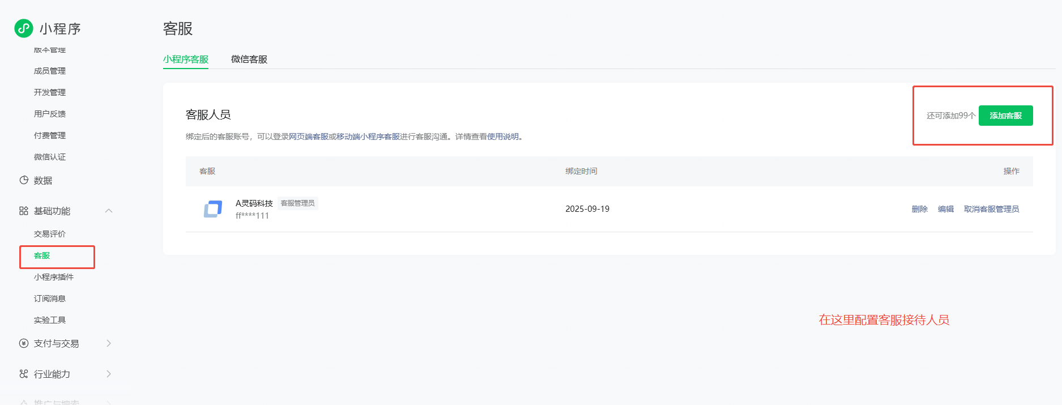Click the green Mini Program logo icon
This screenshot has width=1062, height=405.
point(24,28)
